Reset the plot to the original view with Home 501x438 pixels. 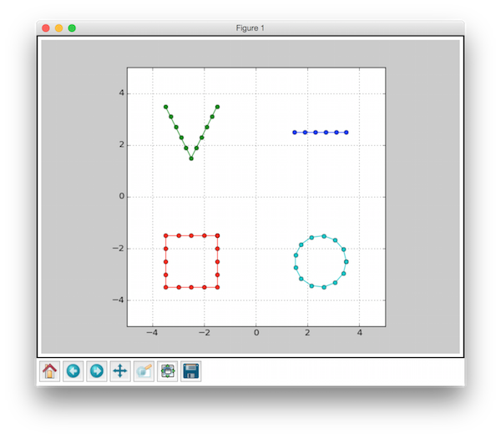point(50,371)
